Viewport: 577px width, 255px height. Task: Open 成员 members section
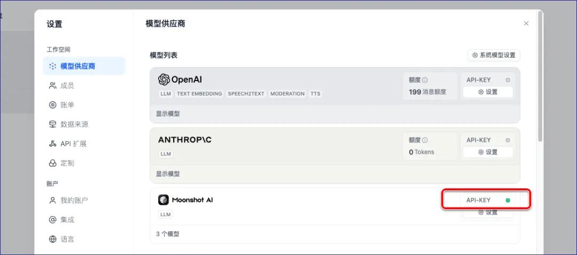coord(67,85)
